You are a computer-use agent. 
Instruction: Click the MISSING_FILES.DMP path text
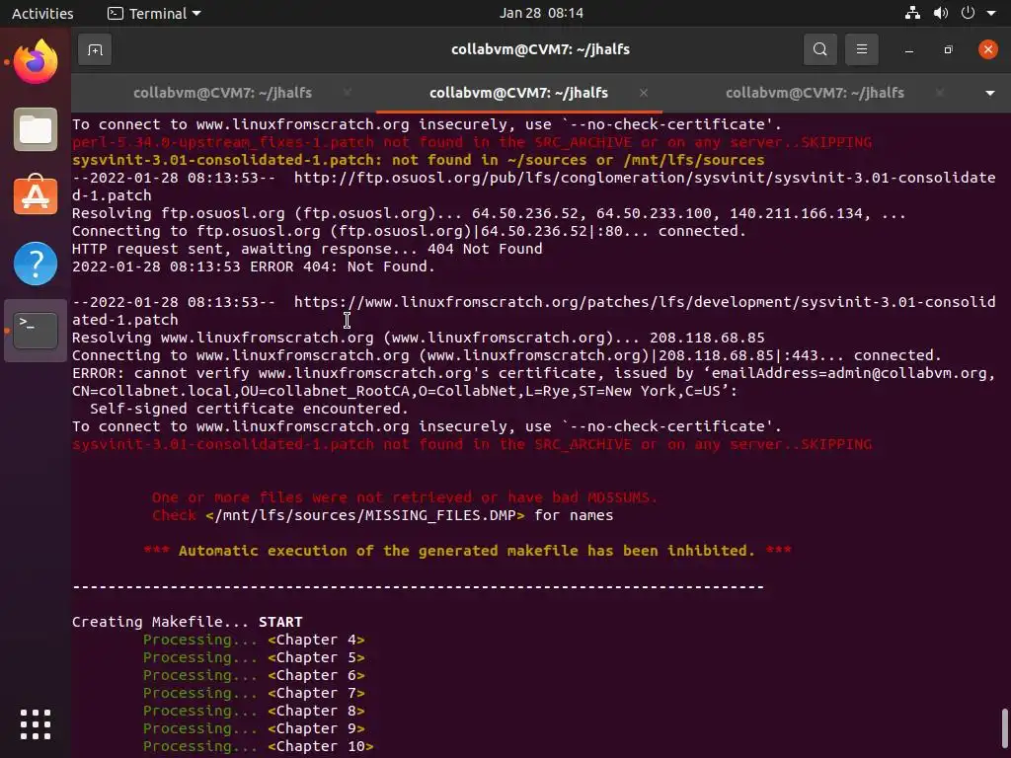coord(365,515)
